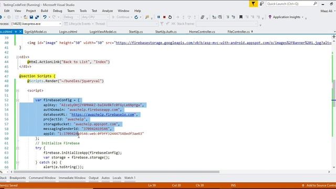The width and height of the screenshot is (336, 189).
Task: Open the Debug menu
Action: (57, 10)
